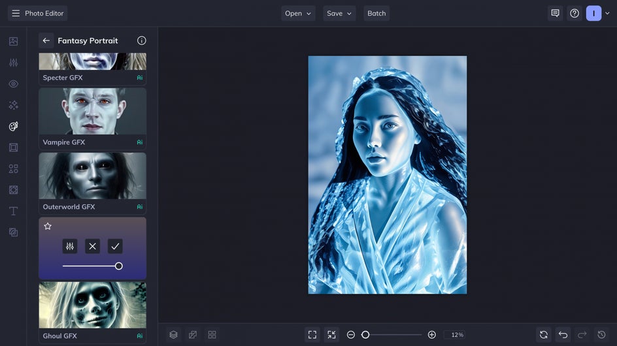
Task: Zoom in with the plus icon
Action: [431, 335]
